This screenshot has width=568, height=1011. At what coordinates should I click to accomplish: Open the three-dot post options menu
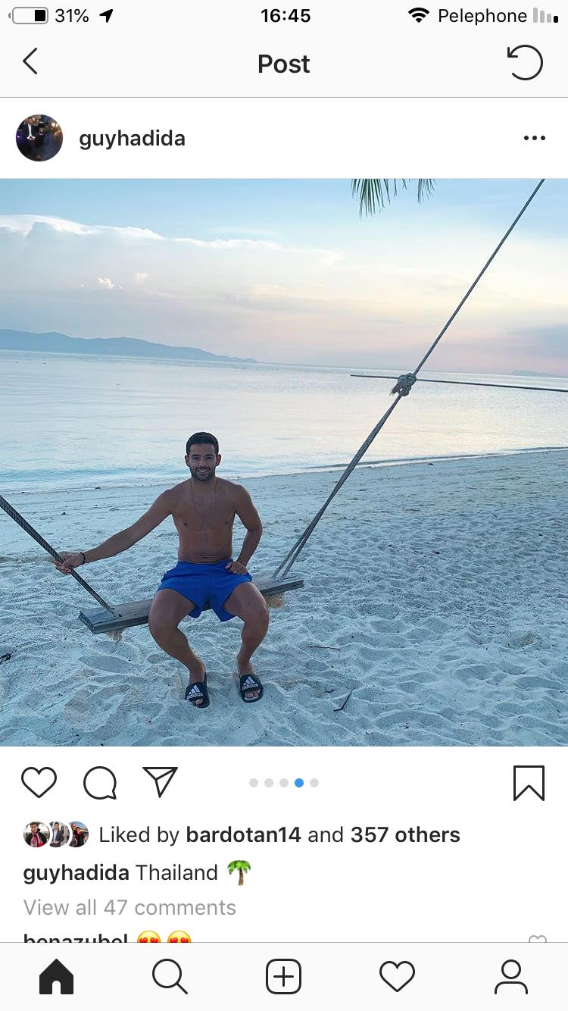pyautogui.click(x=534, y=138)
